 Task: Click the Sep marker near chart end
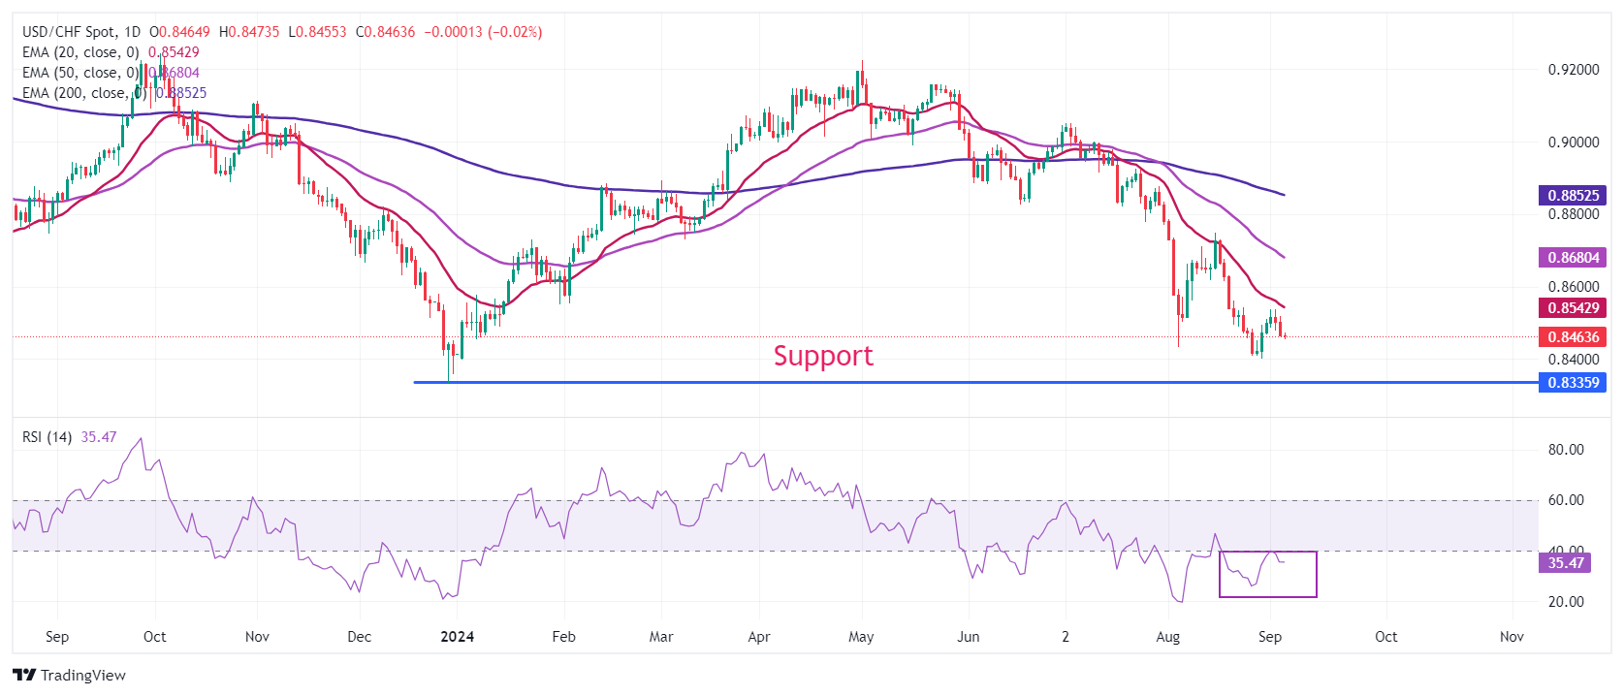point(1270,637)
